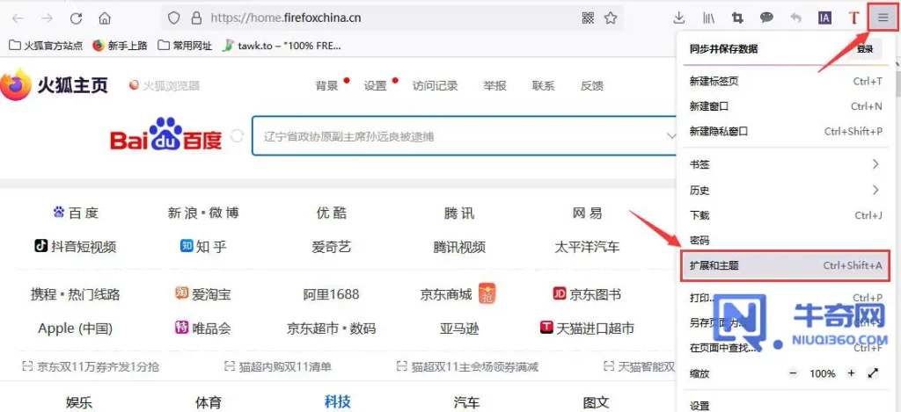Click the IA extension icon
Viewport: 901px width, 412px height.
[x=824, y=18]
